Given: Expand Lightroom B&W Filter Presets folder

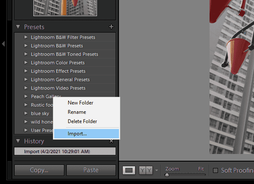Looking at the screenshot, I should pos(26,37).
